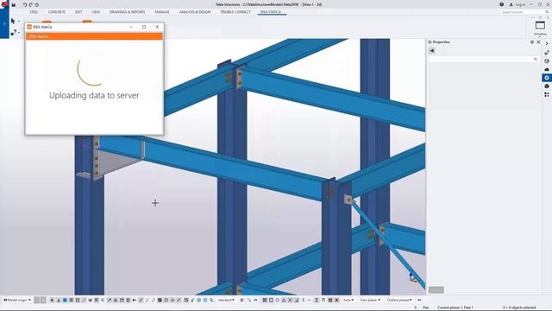552x311 pixels.
Task: Open the four-squares side pane icon
Action: tap(547, 95)
